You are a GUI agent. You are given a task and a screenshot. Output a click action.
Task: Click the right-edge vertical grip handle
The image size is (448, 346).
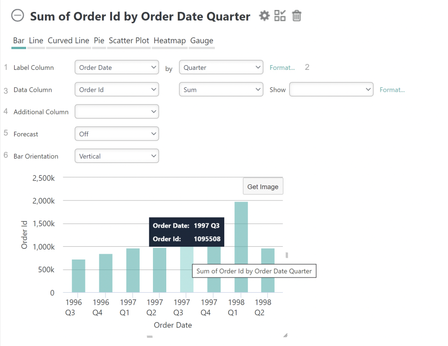click(287, 255)
